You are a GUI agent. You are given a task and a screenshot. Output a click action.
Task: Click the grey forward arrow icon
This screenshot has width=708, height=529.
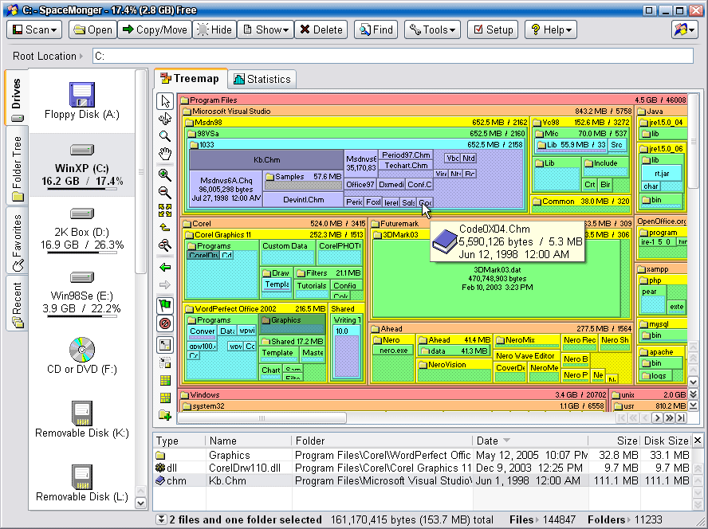pos(165,284)
